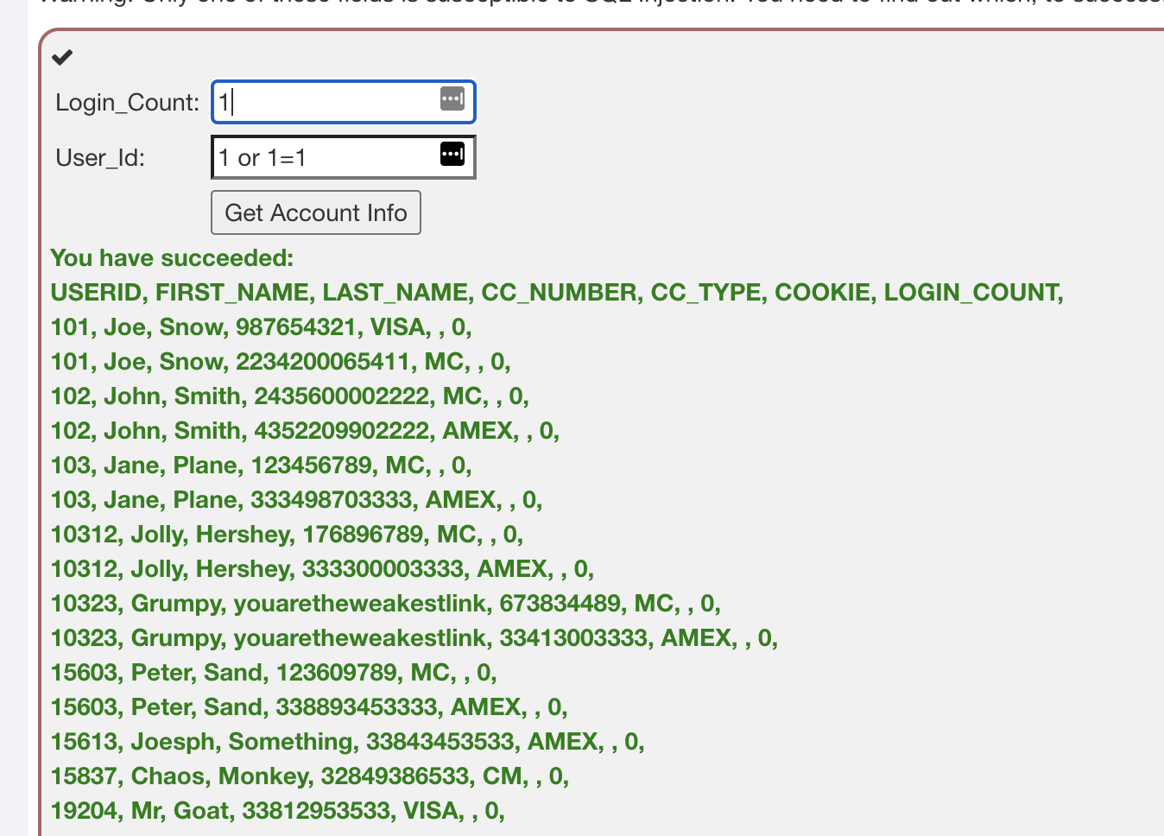
Task: Click Grumpy youaretheweakestlink's MC record row
Action: point(385,604)
